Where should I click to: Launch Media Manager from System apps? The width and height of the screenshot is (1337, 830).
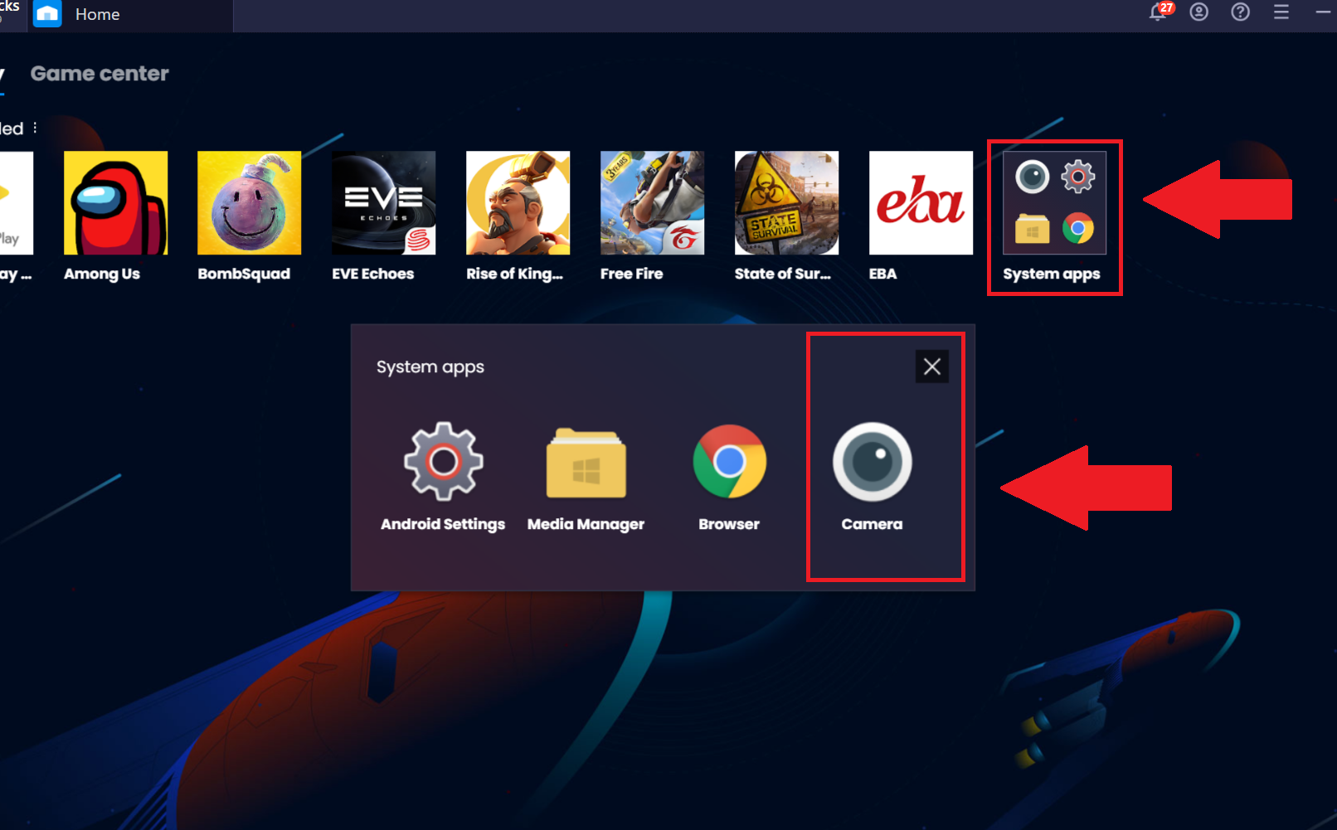tap(586, 463)
